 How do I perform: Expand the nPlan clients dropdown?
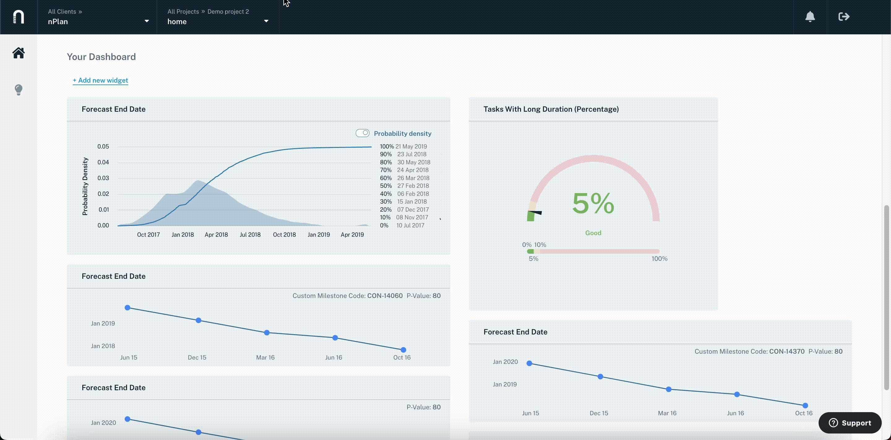(147, 21)
